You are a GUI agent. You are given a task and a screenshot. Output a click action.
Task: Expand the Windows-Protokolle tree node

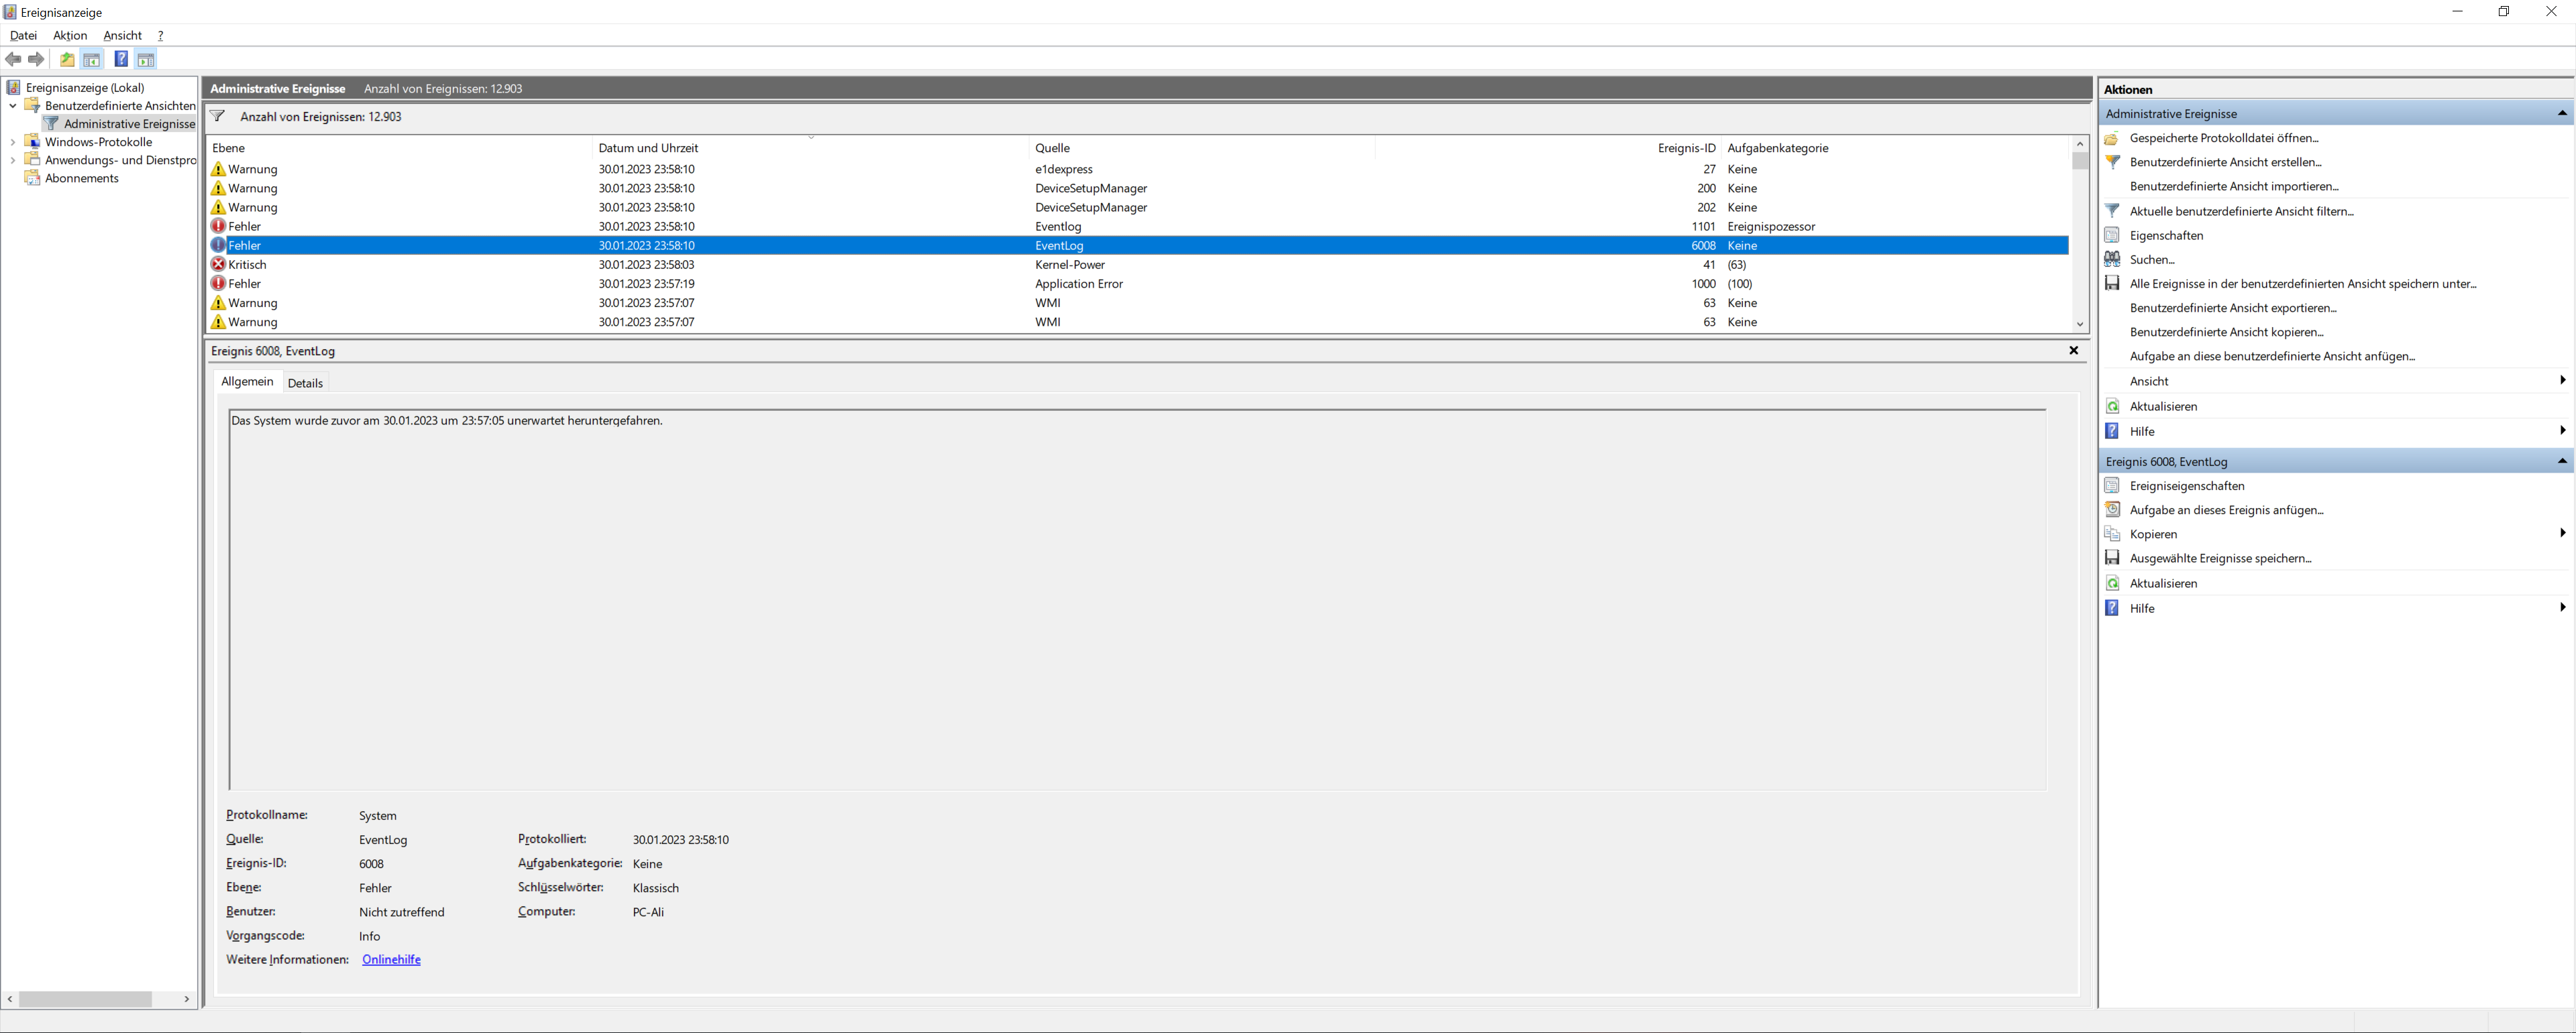(12, 142)
